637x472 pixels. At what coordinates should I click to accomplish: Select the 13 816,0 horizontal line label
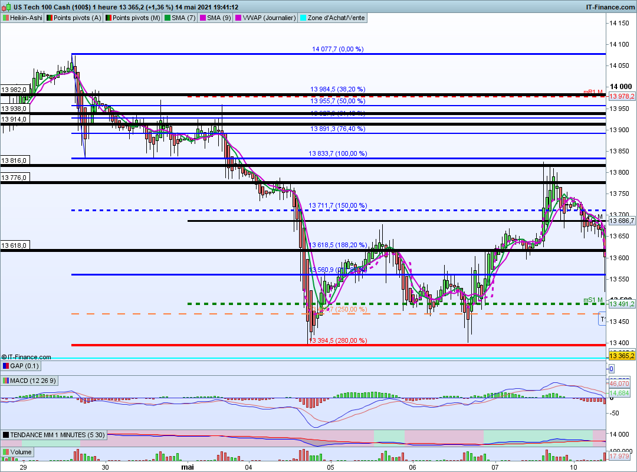click(x=14, y=160)
